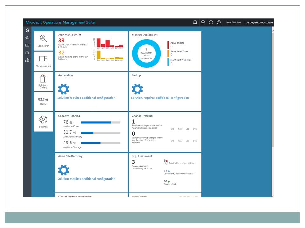Click the Available Cores progress bar

101,122
